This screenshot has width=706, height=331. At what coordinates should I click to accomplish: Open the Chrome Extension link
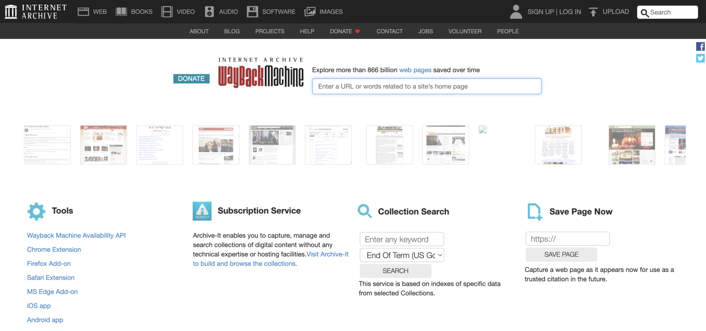coord(54,250)
